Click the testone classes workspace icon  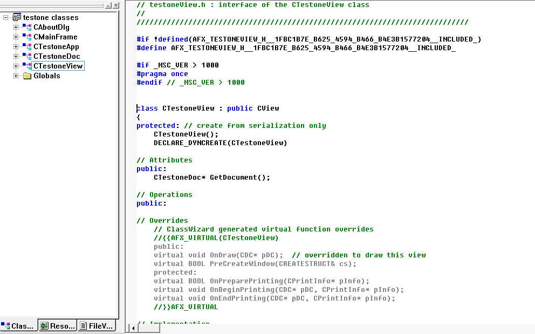(16, 17)
